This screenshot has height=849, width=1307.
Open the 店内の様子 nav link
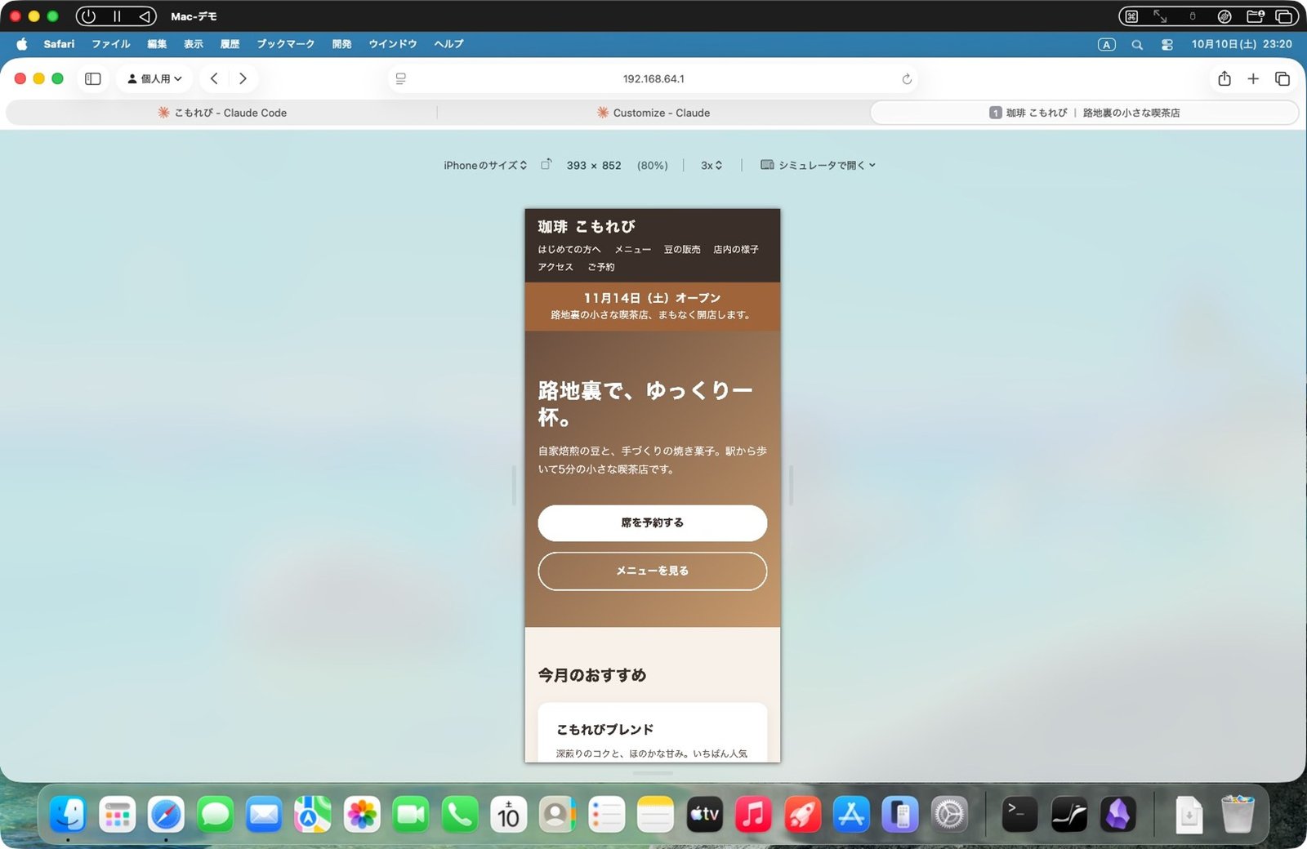[x=736, y=250]
